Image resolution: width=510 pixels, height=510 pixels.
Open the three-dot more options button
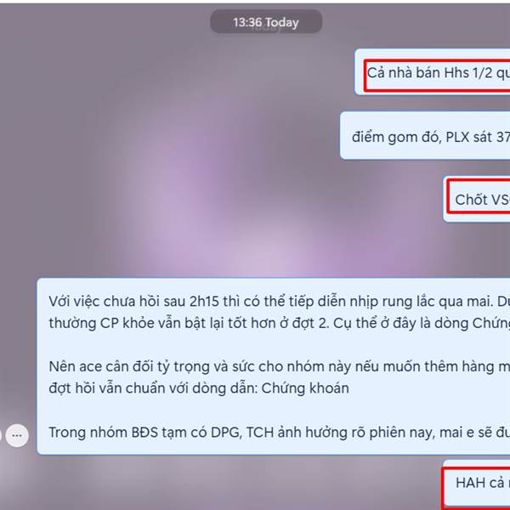click(17, 435)
